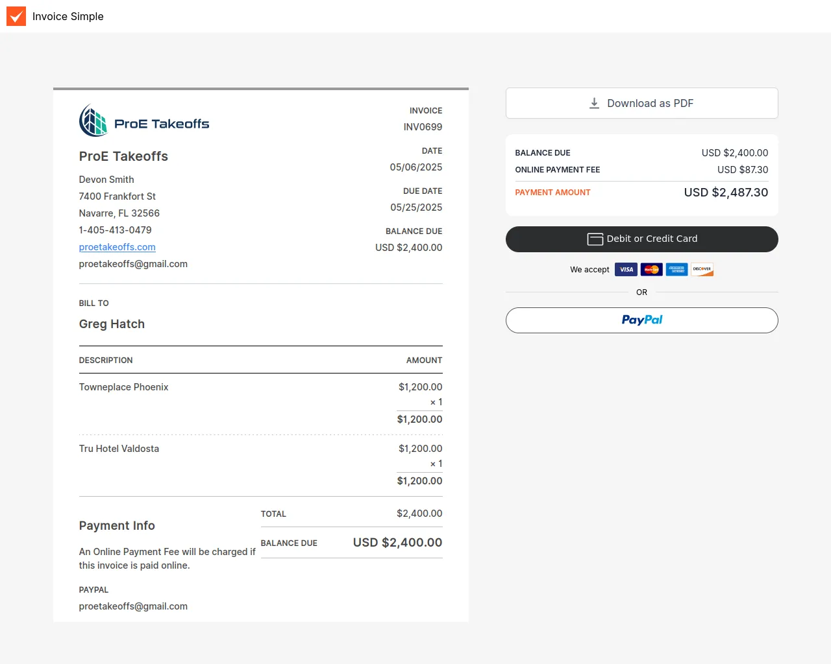Click the invoice number INV0699
The image size is (831, 664).
(x=423, y=127)
